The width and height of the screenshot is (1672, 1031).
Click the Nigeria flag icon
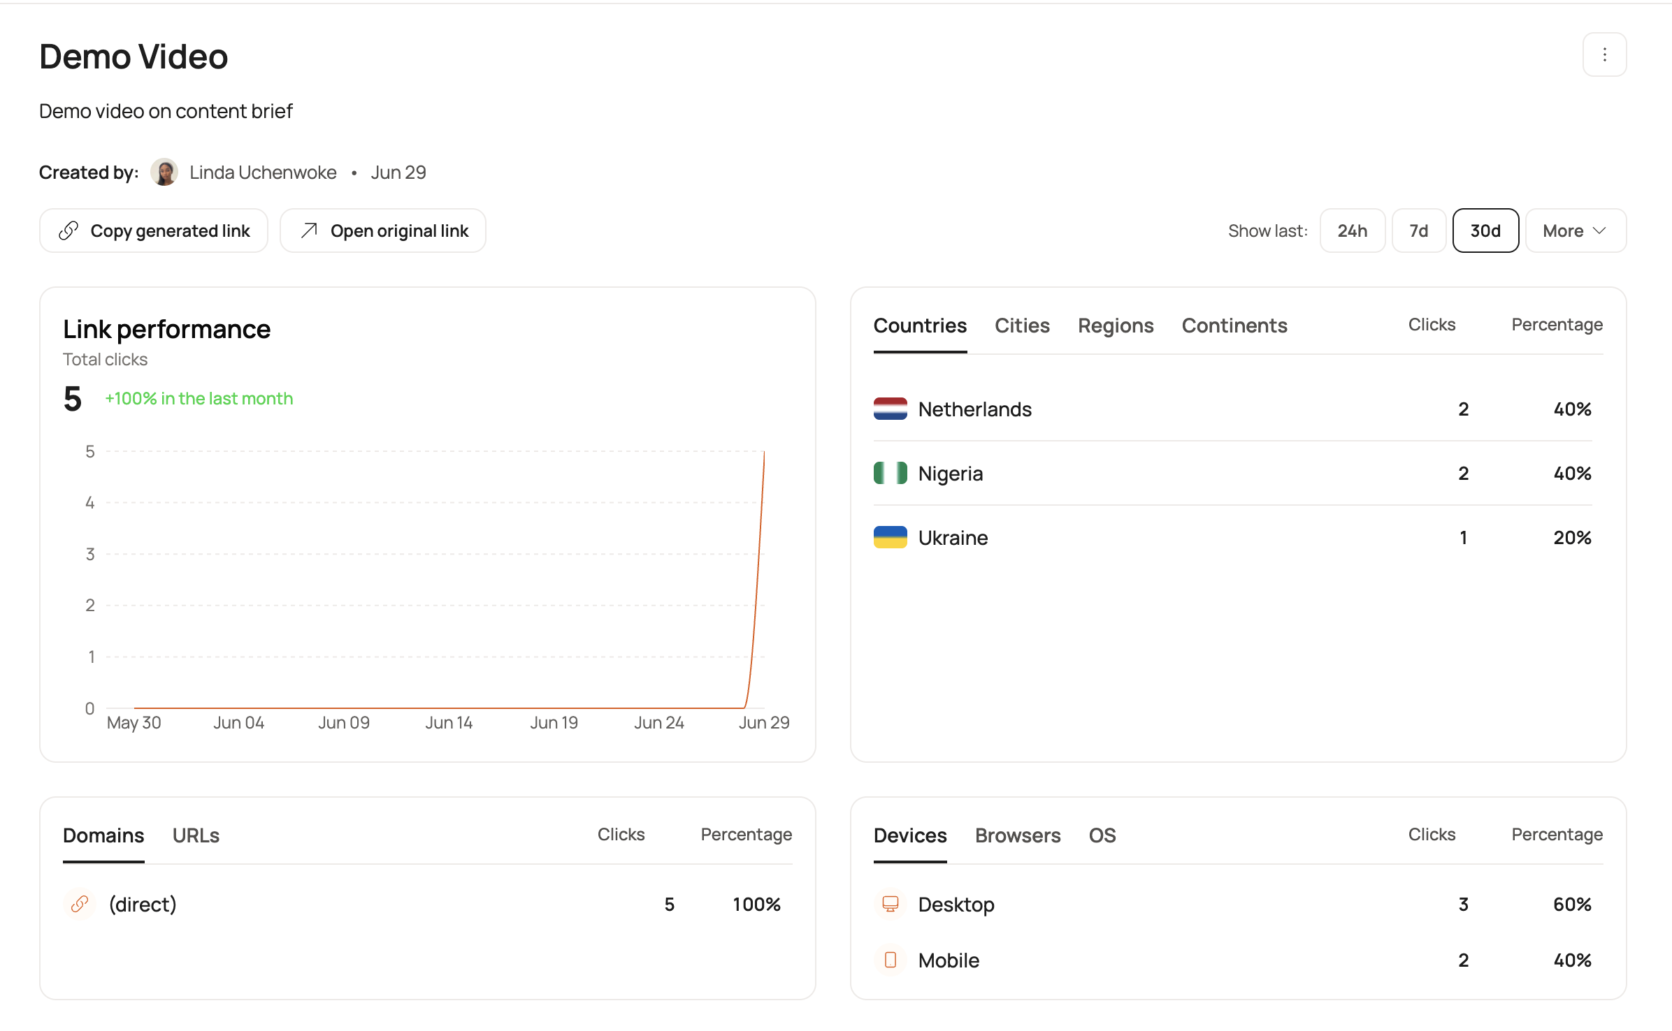coord(891,473)
